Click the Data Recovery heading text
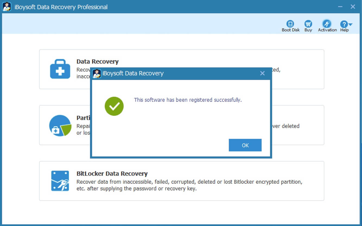 pos(98,61)
